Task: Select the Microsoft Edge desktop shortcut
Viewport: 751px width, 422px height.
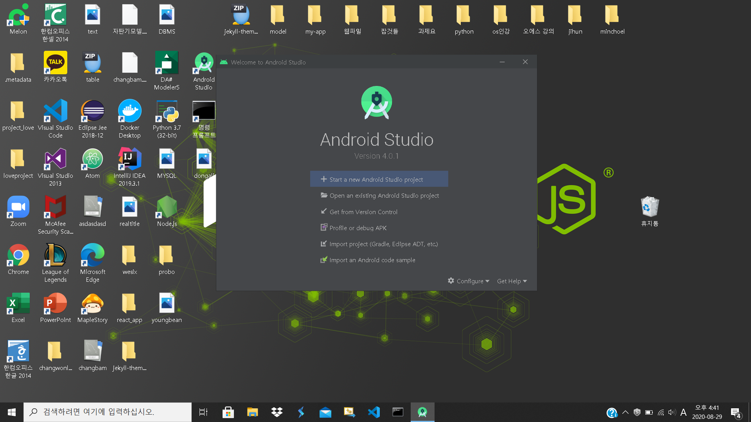Action: (93, 263)
